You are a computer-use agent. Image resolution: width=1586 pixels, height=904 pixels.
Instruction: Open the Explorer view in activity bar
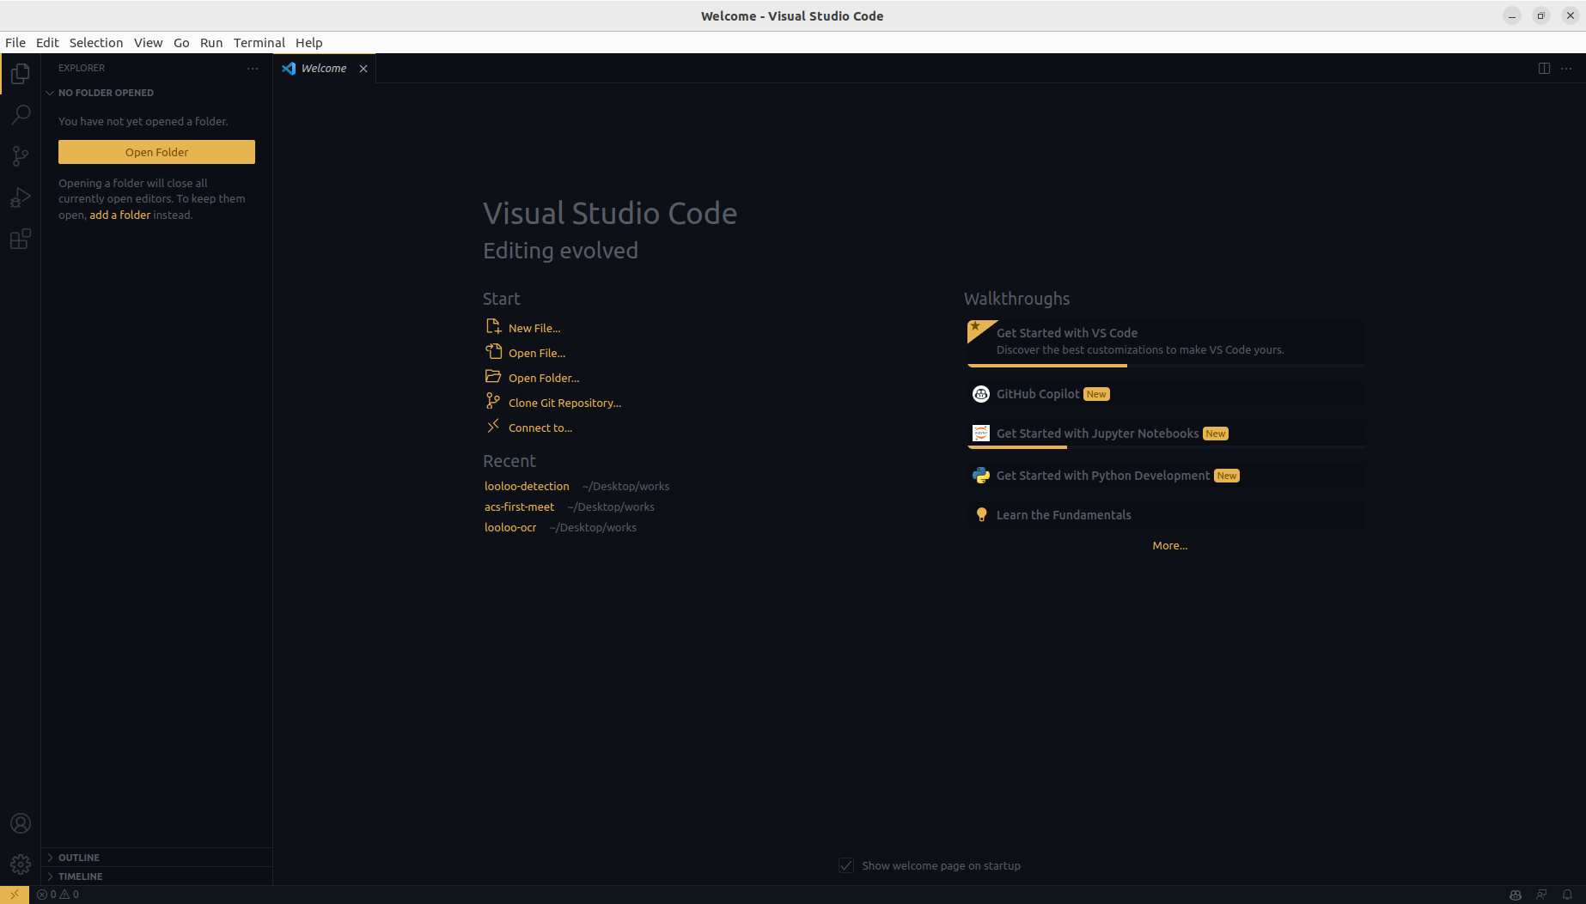[x=21, y=74]
